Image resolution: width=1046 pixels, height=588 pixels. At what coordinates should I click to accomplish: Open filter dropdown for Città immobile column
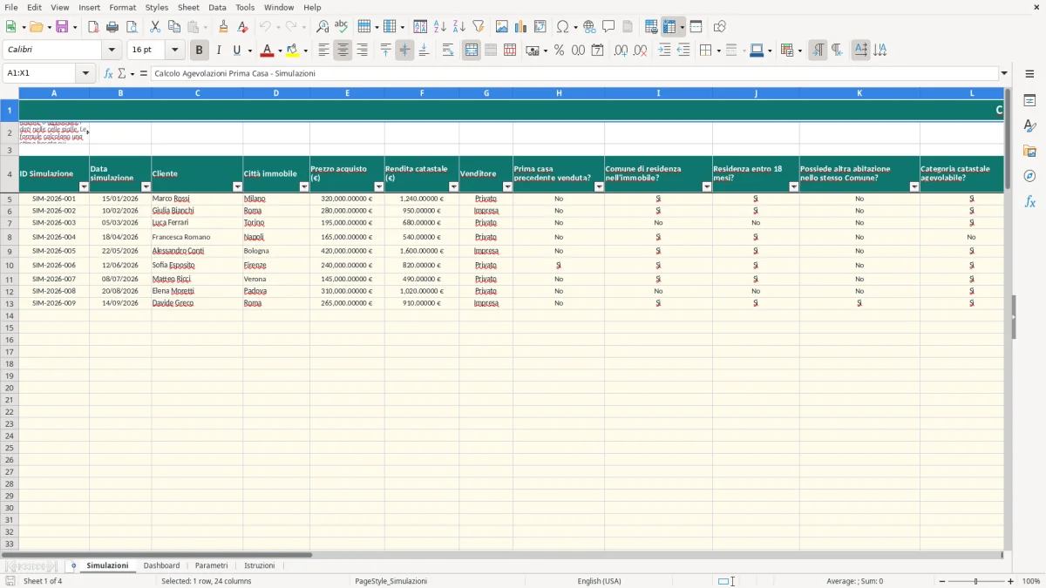click(304, 187)
